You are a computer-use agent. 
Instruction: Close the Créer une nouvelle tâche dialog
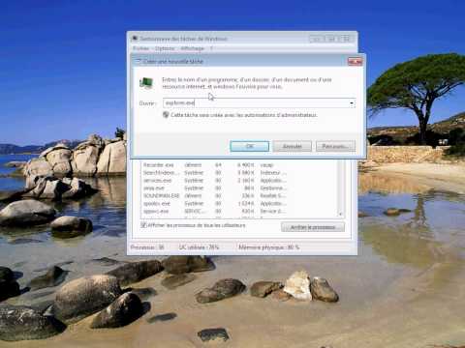coord(355,61)
